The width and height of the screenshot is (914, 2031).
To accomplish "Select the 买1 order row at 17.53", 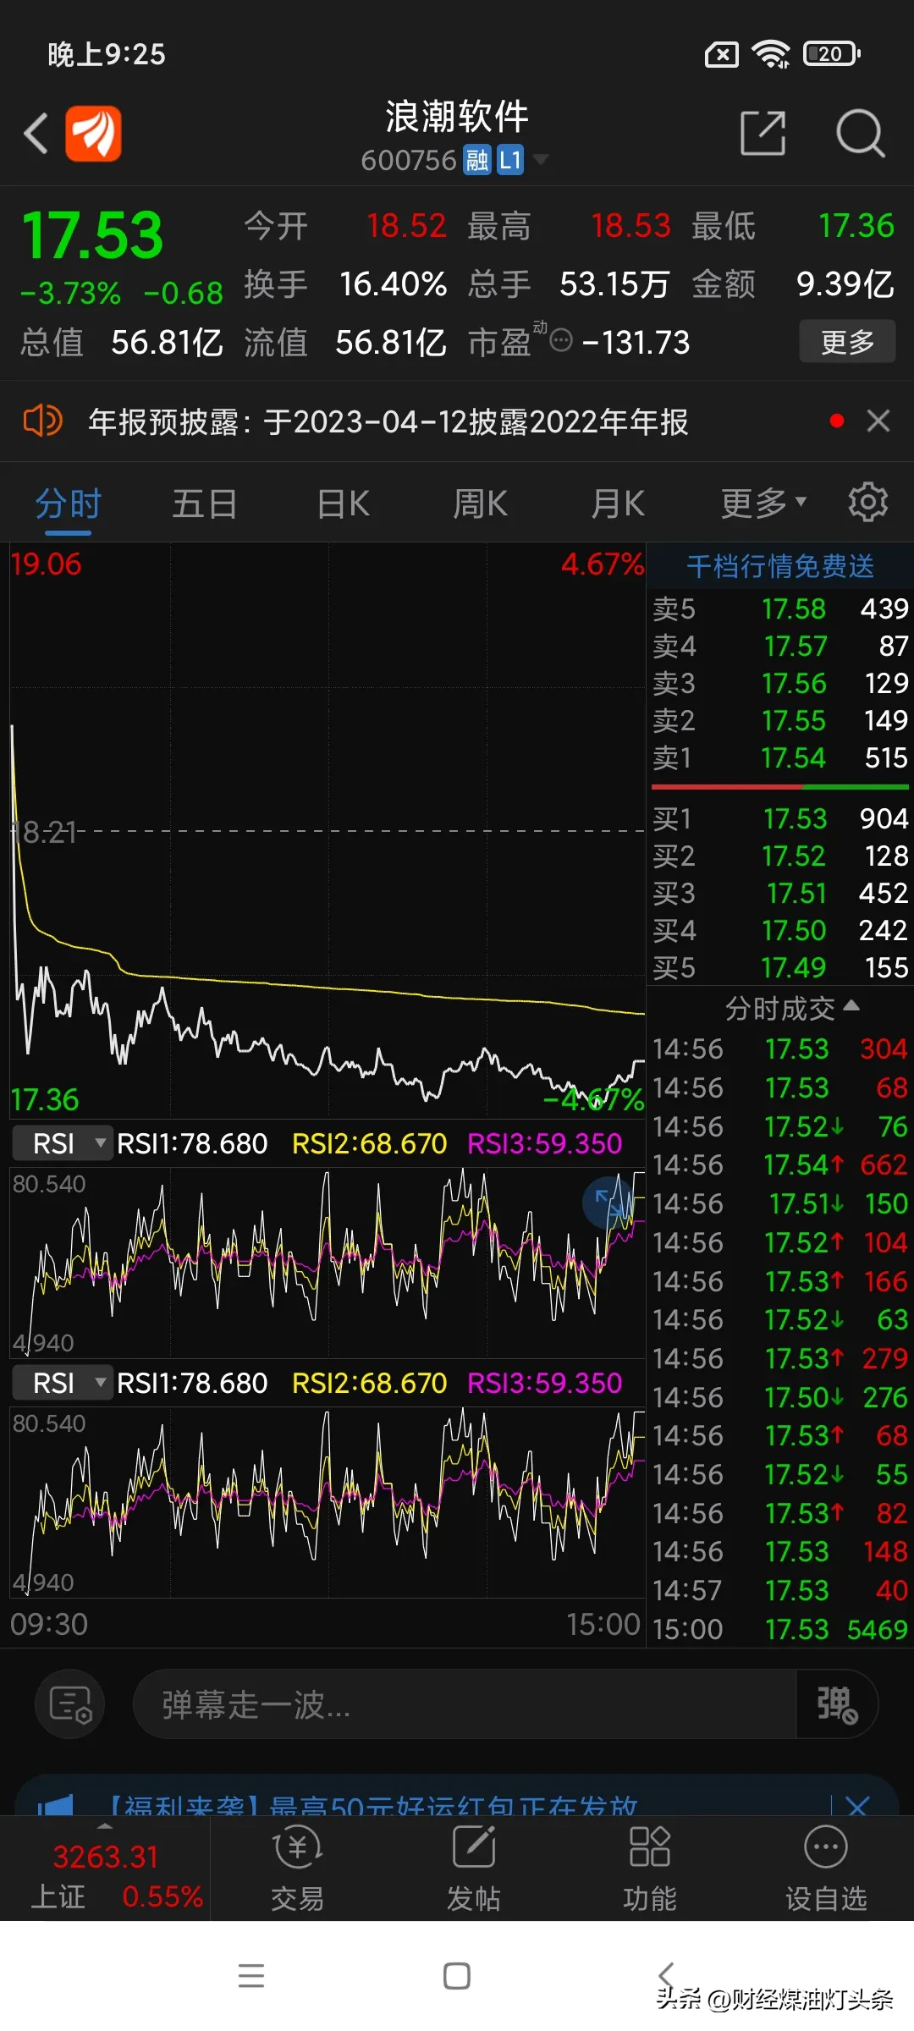I will point(780,818).
